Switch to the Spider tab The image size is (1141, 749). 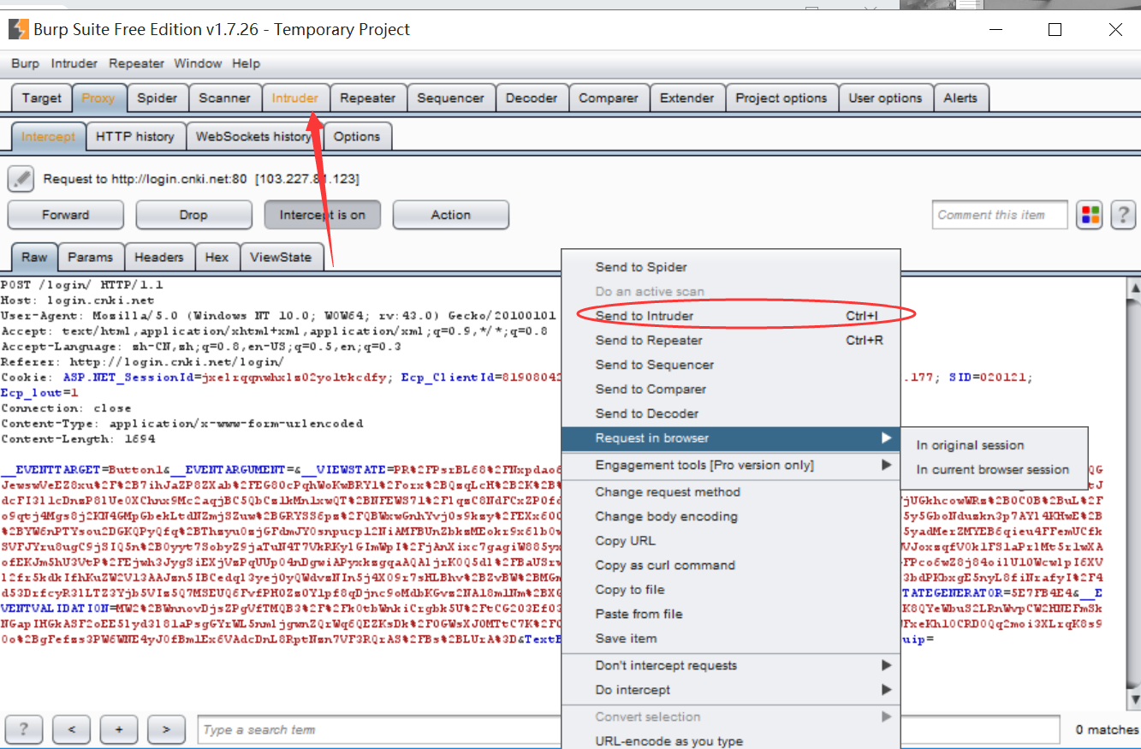pyautogui.click(x=157, y=98)
